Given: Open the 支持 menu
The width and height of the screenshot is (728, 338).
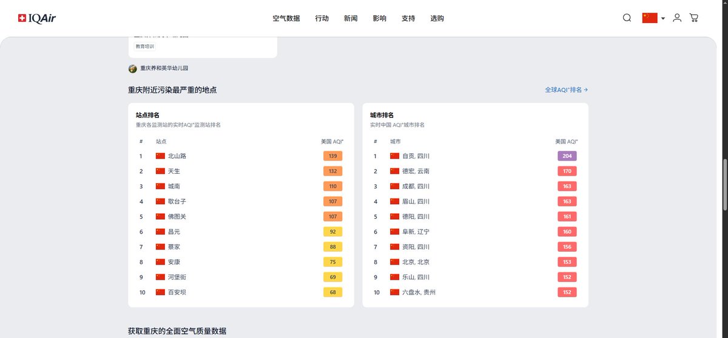Looking at the screenshot, I should (x=408, y=18).
